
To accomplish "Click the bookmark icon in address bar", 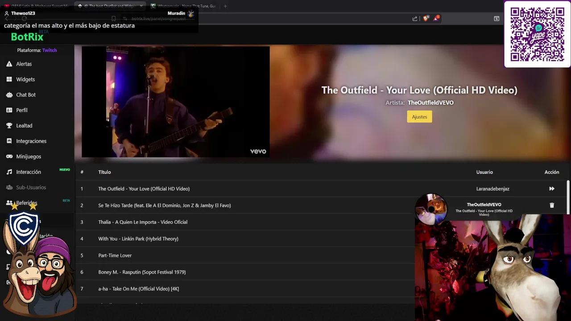I will coord(113,19).
